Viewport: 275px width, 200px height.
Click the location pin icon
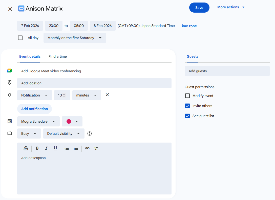(x=10, y=83)
